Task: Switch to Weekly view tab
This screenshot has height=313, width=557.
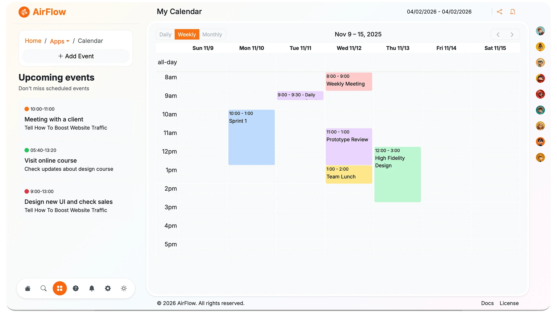Action: tap(187, 34)
